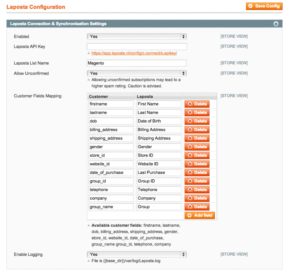Edit the Gender Laposta field

(x=159, y=147)
